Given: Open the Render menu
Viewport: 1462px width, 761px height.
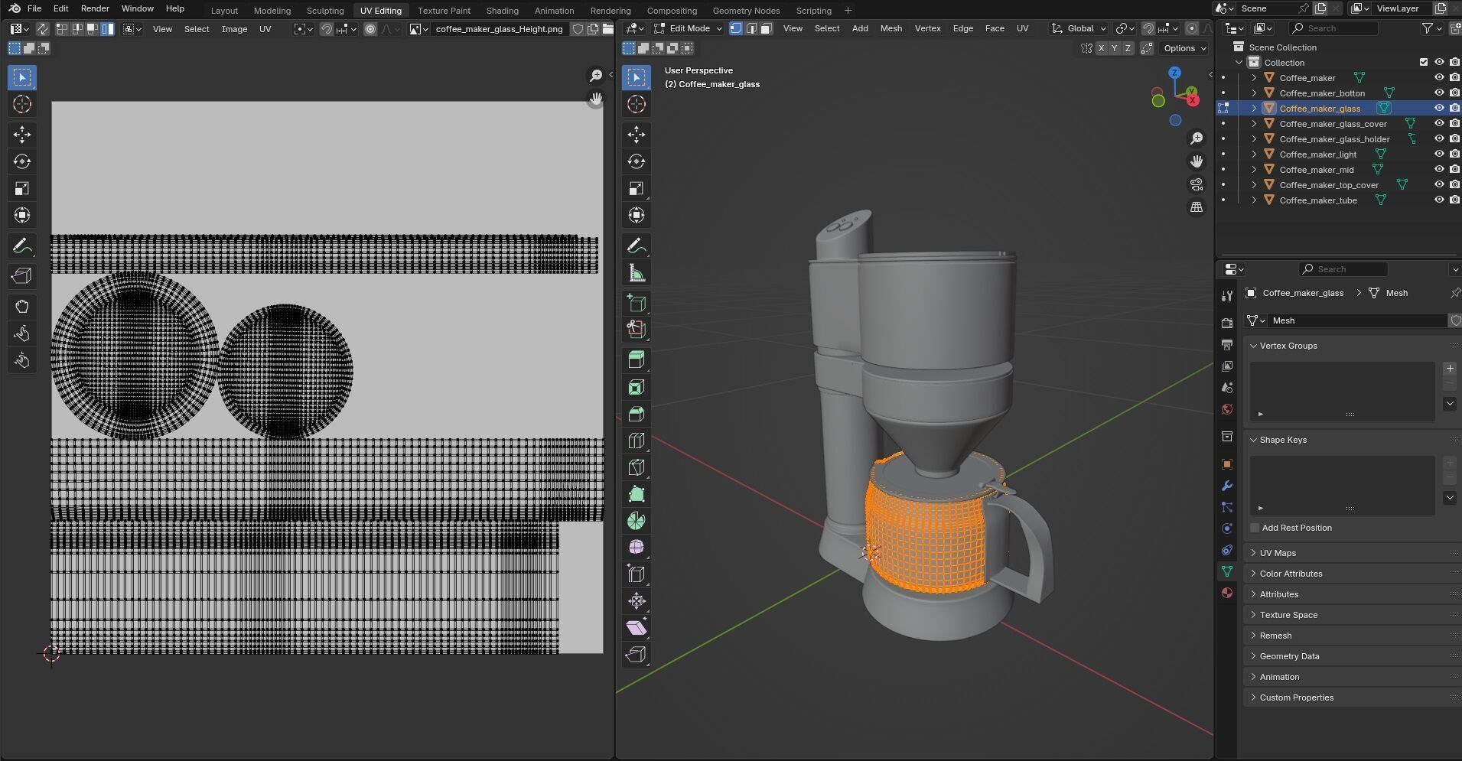Looking at the screenshot, I should (95, 8).
